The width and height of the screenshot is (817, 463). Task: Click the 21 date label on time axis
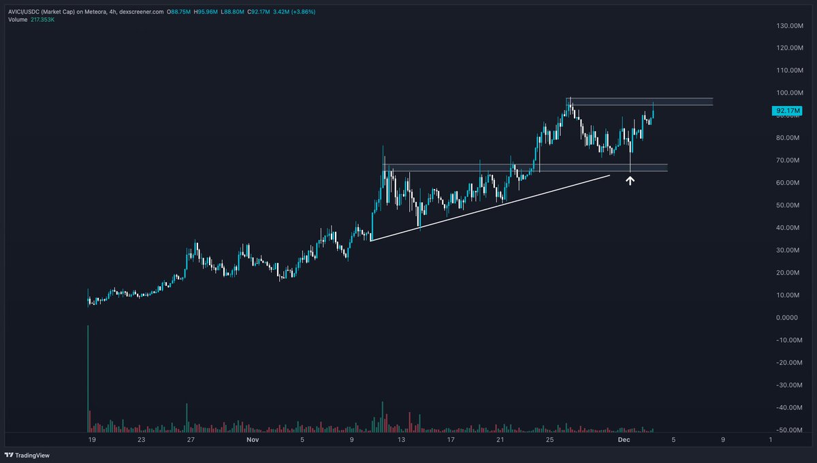click(500, 440)
